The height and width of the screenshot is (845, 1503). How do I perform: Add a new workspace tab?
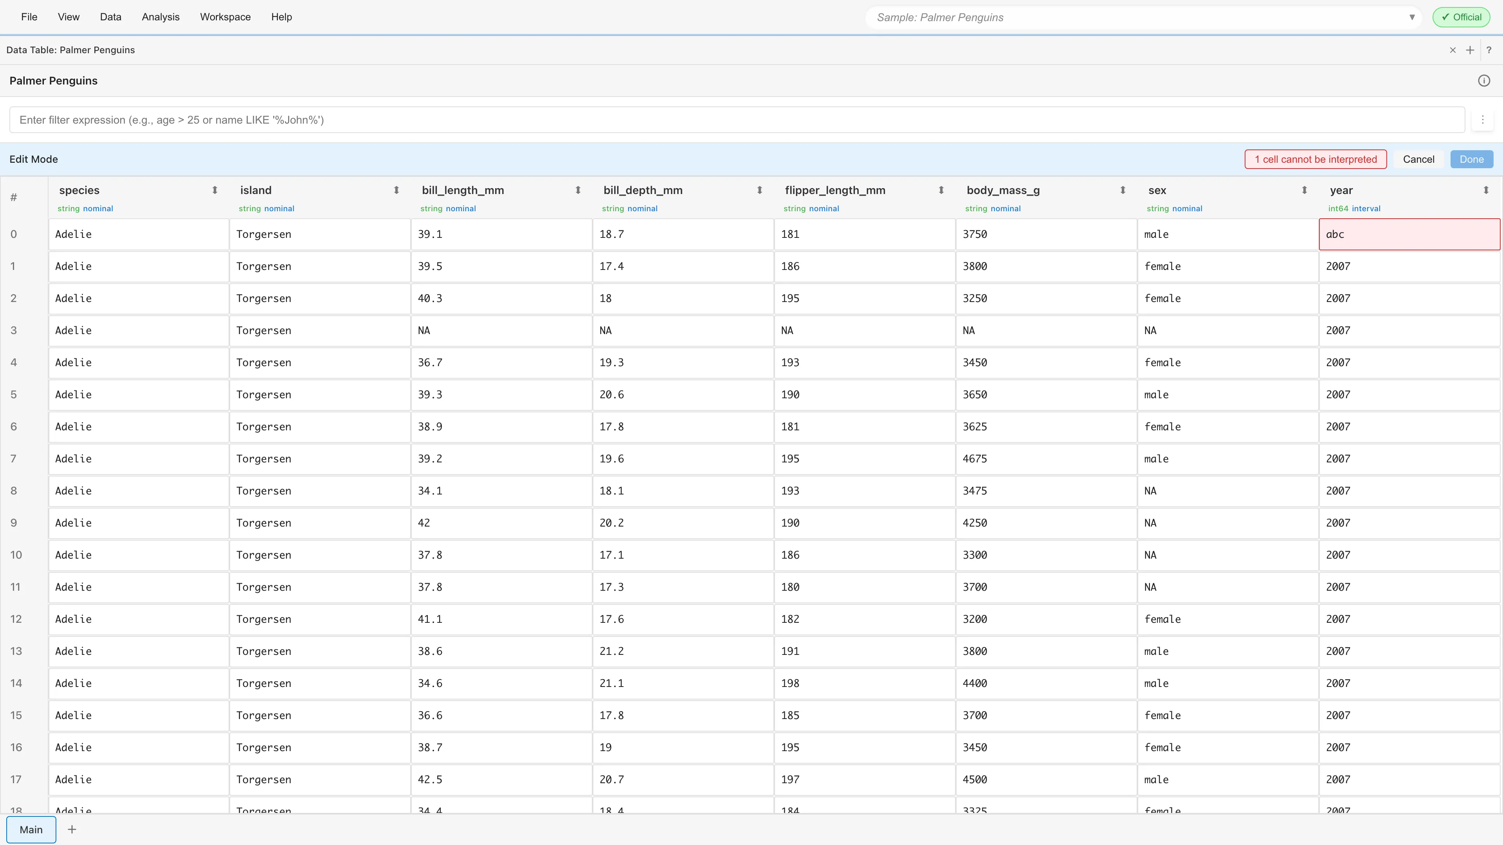[x=72, y=829]
